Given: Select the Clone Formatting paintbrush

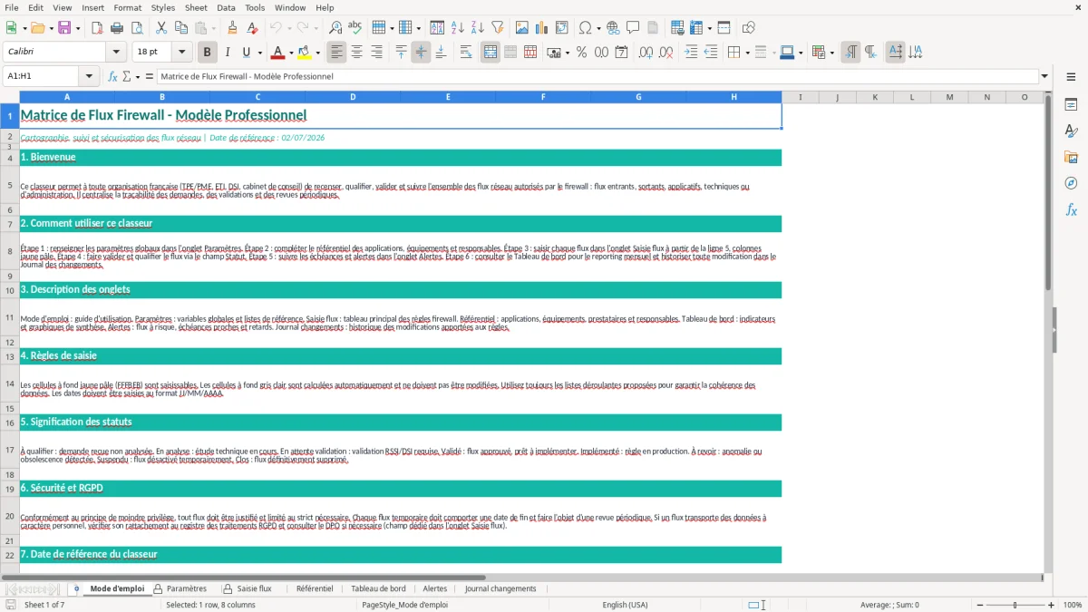Looking at the screenshot, I should [x=232, y=28].
